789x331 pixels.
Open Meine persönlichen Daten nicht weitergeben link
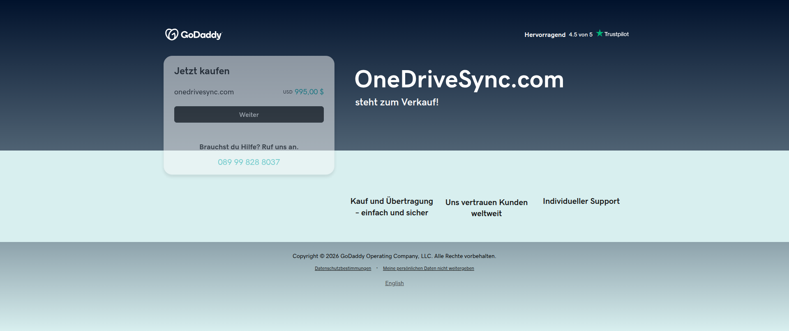429,268
